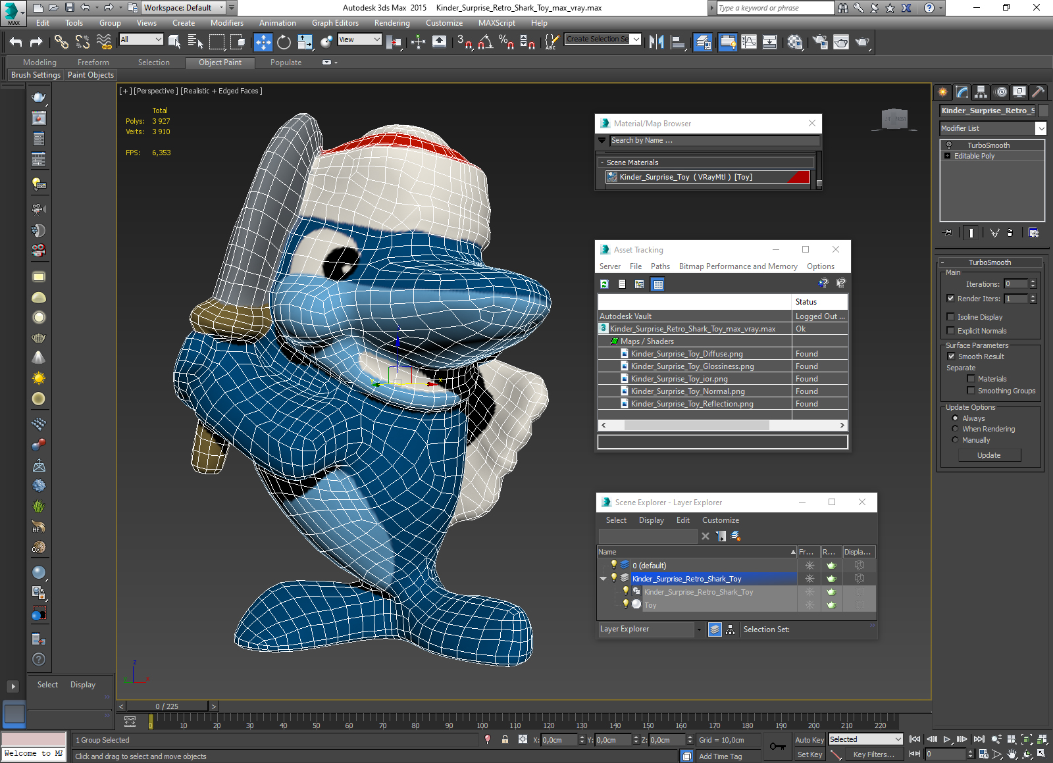The height and width of the screenshot is (763, 1053).
Task: Toggle TurboSmooth modifier lightbulb visibility
Action: pos(949,145)
